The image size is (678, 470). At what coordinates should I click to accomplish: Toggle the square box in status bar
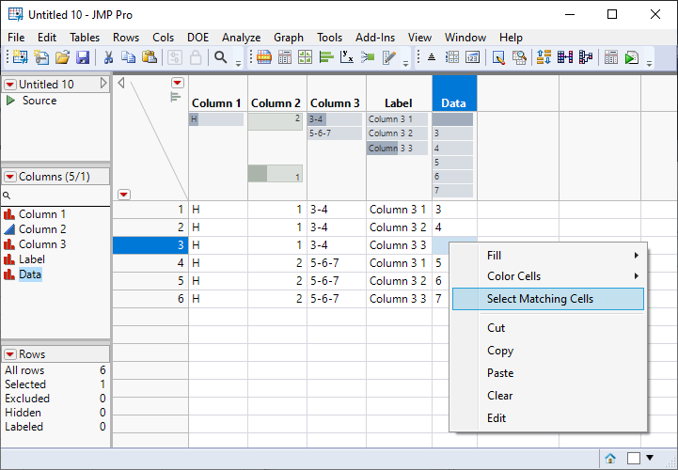634,458
